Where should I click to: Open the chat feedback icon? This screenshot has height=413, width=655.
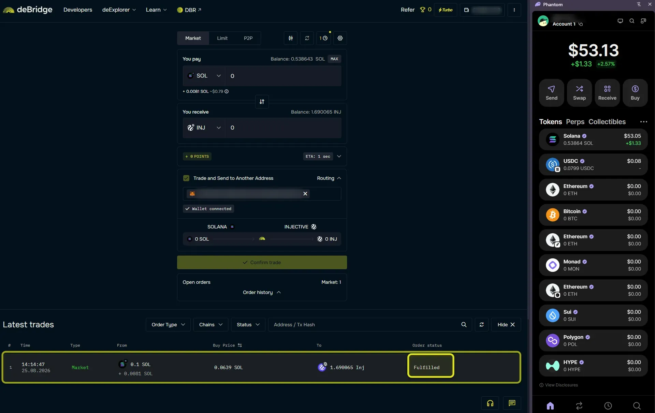(x=512, y=403)
